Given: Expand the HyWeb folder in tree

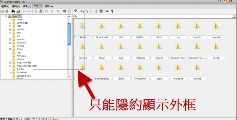Looking at the screenshot, I should [10, 30].
